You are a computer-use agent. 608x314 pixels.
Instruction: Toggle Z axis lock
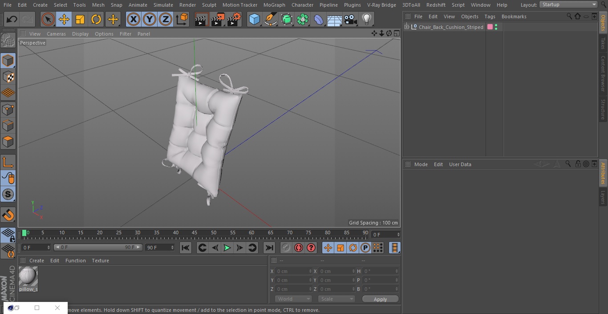pyautogui.click(x=166, y=19)
